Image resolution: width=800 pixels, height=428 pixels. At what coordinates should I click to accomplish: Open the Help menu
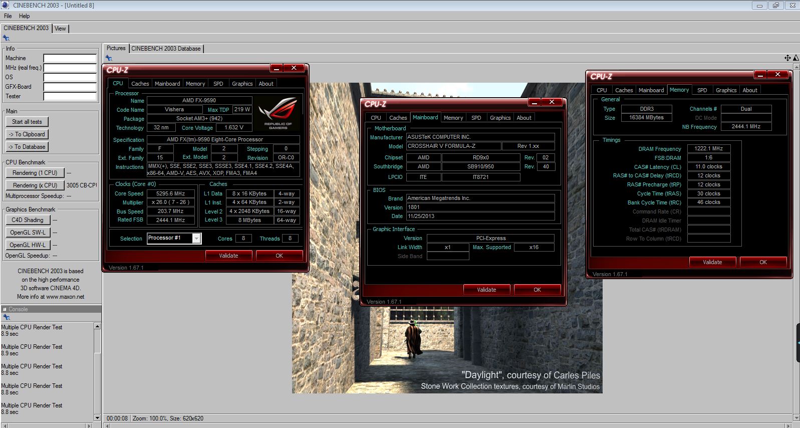pos(24,16)
